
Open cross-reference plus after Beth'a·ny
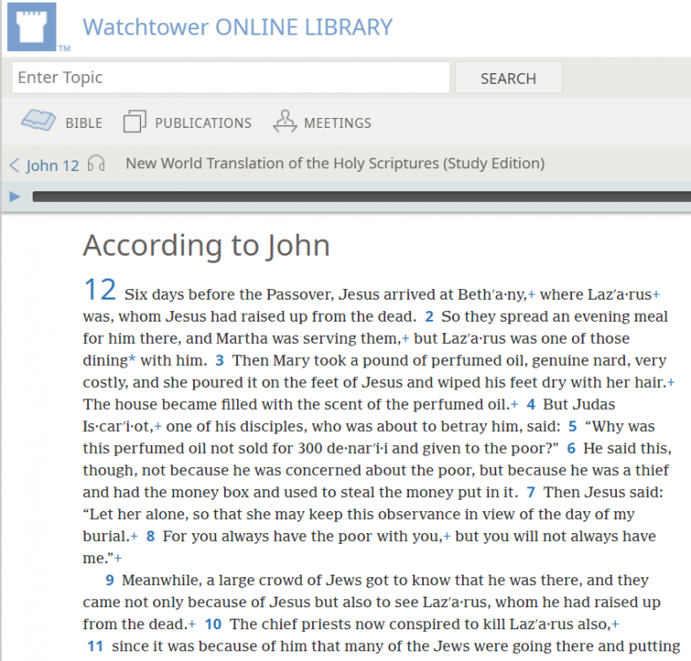click(x=531, y=294)
